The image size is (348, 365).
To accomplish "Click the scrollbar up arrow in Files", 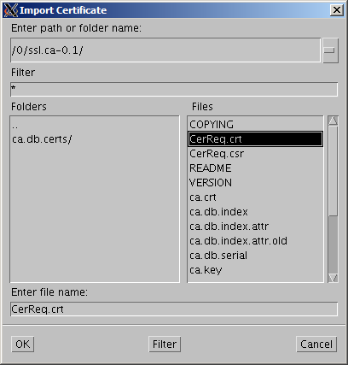I will 333,121.
